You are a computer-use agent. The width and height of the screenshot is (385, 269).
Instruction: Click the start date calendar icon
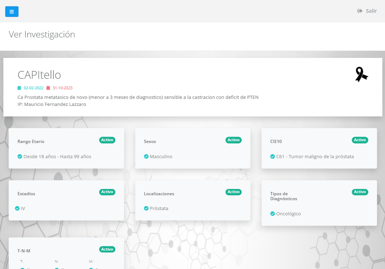pyautogui.click(x=19, y=88)
